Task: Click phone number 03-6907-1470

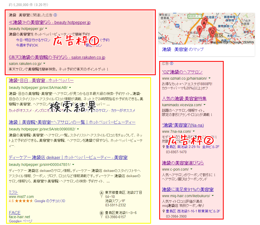Action: [176, 152]
